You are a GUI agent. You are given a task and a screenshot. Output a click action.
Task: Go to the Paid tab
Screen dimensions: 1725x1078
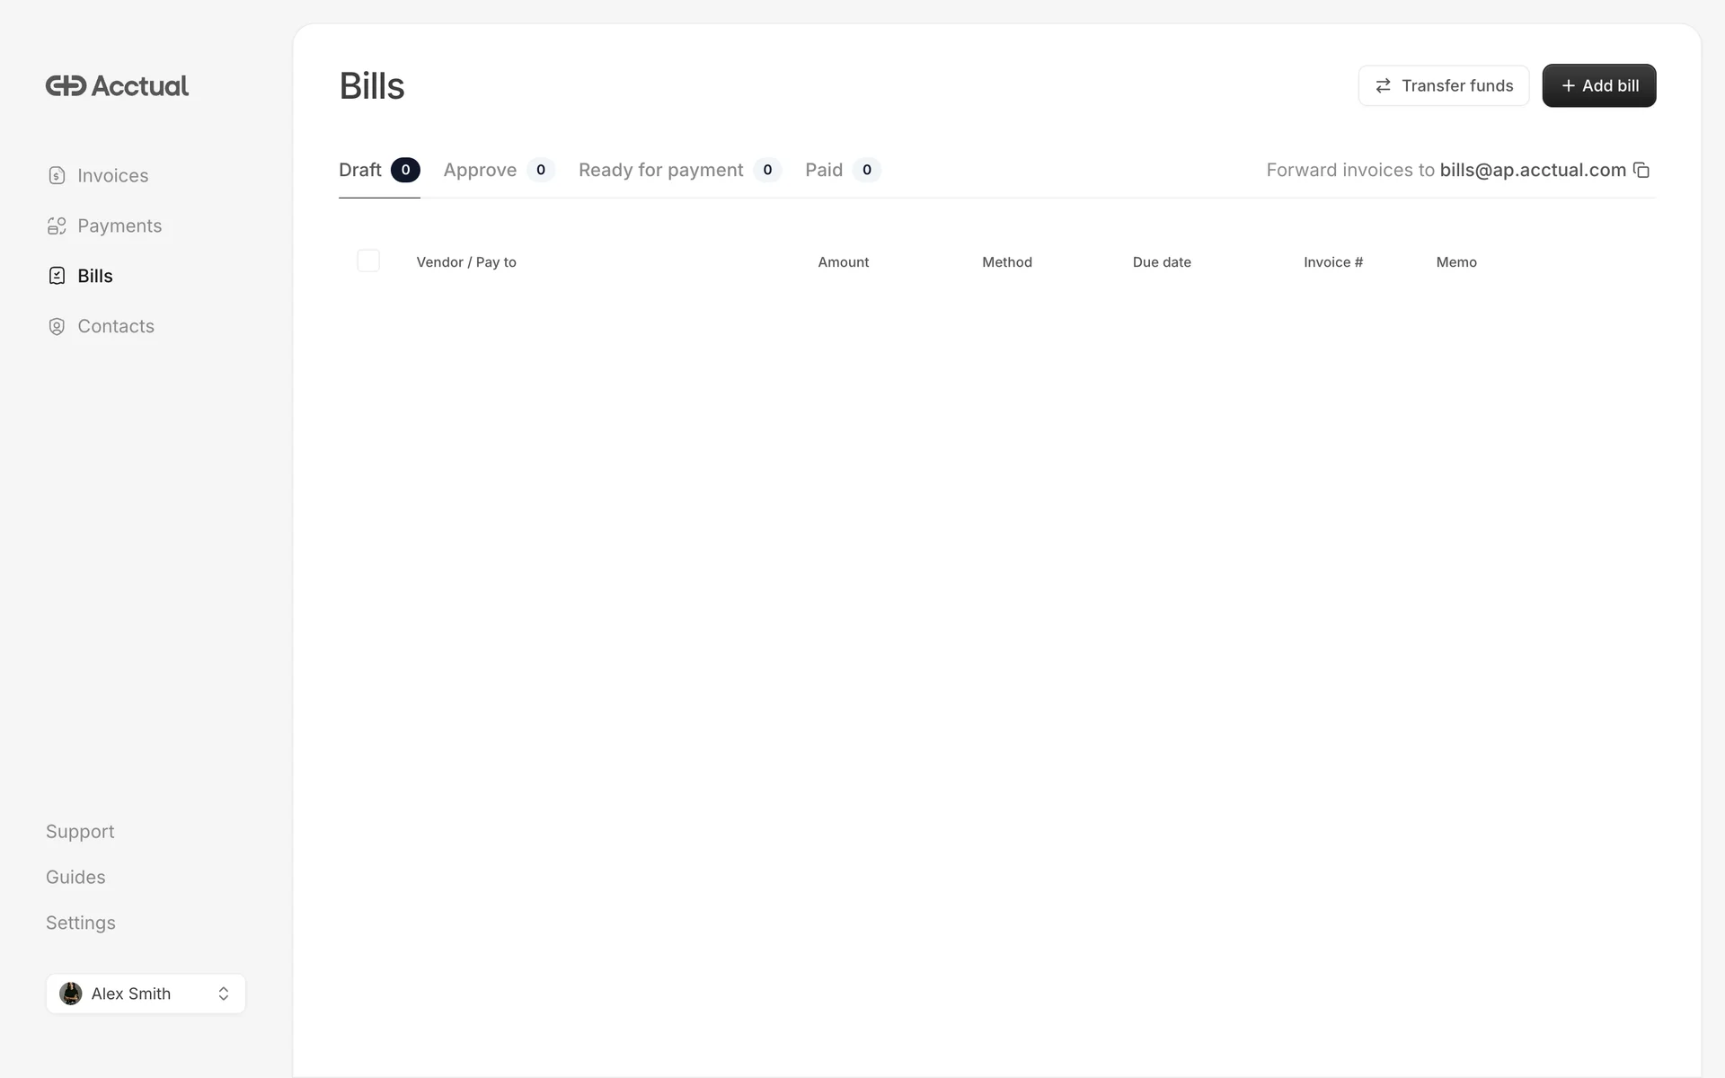coord(824,170)
